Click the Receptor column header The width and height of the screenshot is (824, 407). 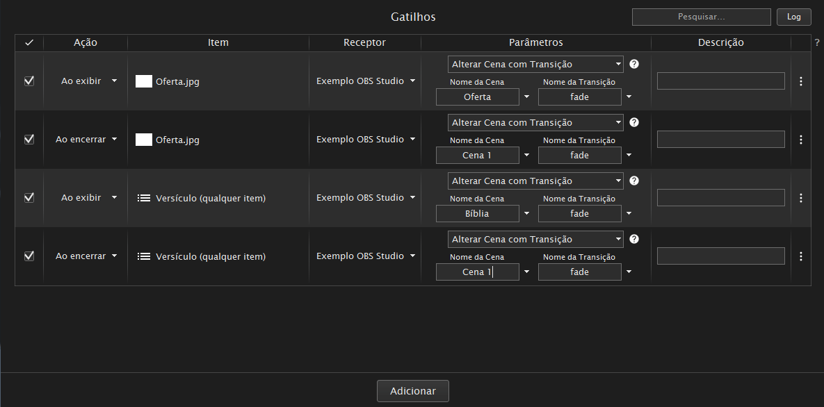(364, 42)
